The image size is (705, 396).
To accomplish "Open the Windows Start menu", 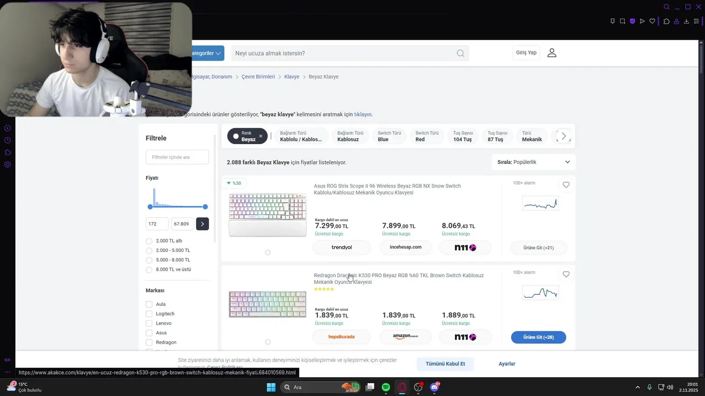I will (x=271, y=387).
